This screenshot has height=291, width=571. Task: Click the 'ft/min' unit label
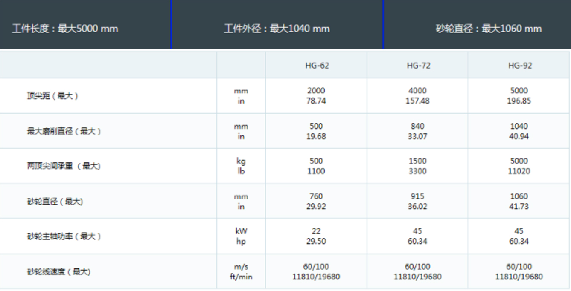tap(241, 277)
